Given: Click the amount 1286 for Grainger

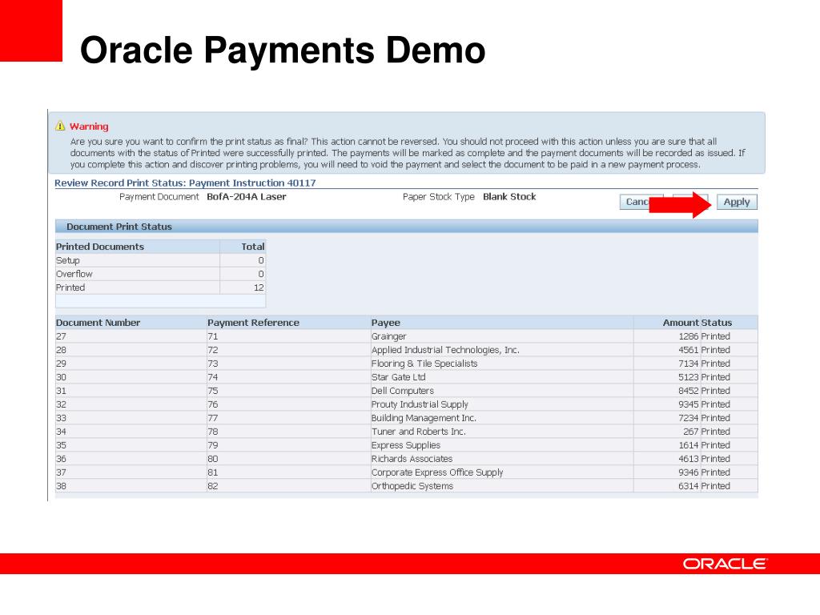Looking at the screenshot, I should click(688, 336).
